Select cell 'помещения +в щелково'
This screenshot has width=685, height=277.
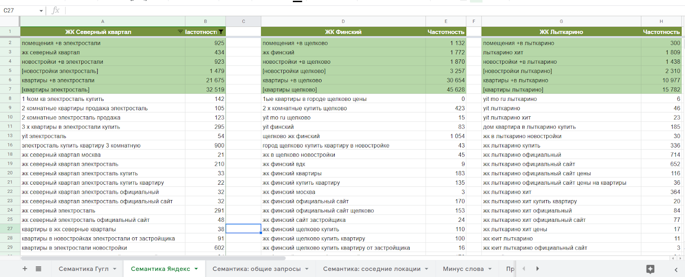343,43
